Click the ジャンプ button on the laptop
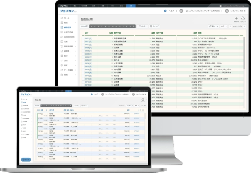Viewport: 251px width, 173px height. [x=84, y=106]
